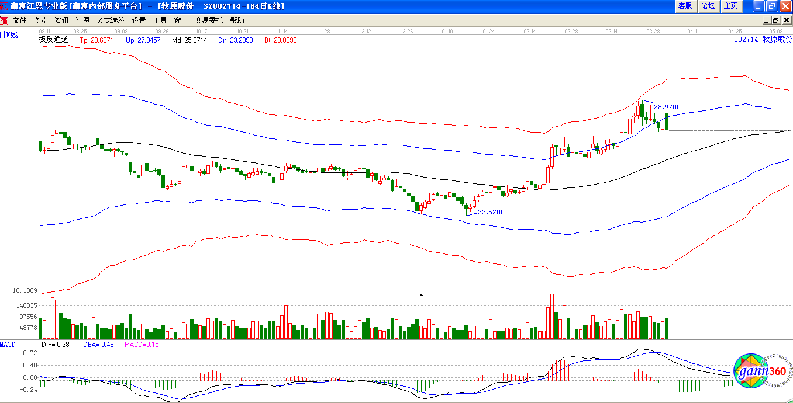Open the 公式选股 menu
The image size is (793, 403).
coord(111,20)
